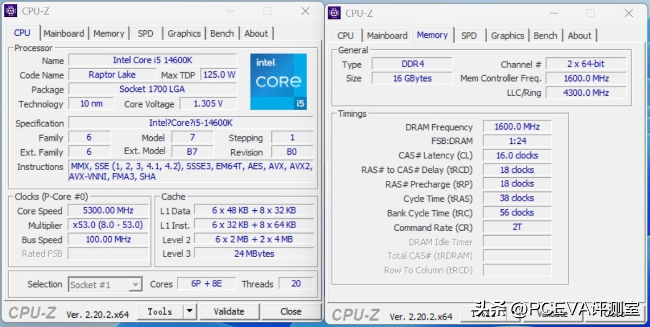The width and height of the screenshot is (650, 327).
Task: Click the Specification field Intel Core i5-14600K
Action: coord(191,123)
